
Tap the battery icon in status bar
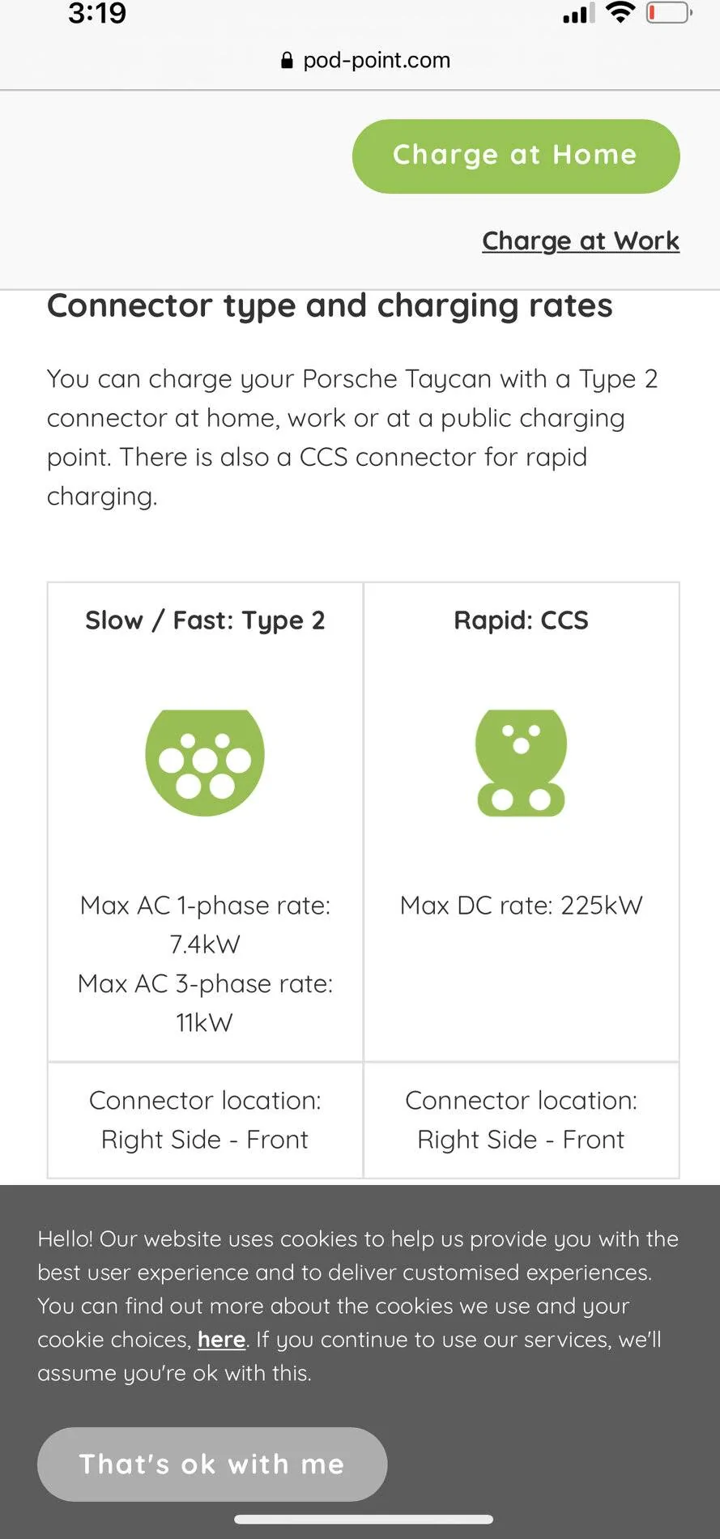669,13
